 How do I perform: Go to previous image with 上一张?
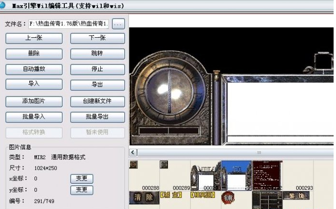coord(34,38)
